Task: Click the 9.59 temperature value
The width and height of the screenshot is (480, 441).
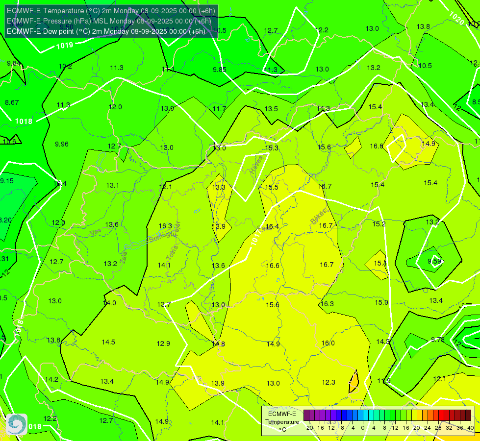Action: (434, 261)
